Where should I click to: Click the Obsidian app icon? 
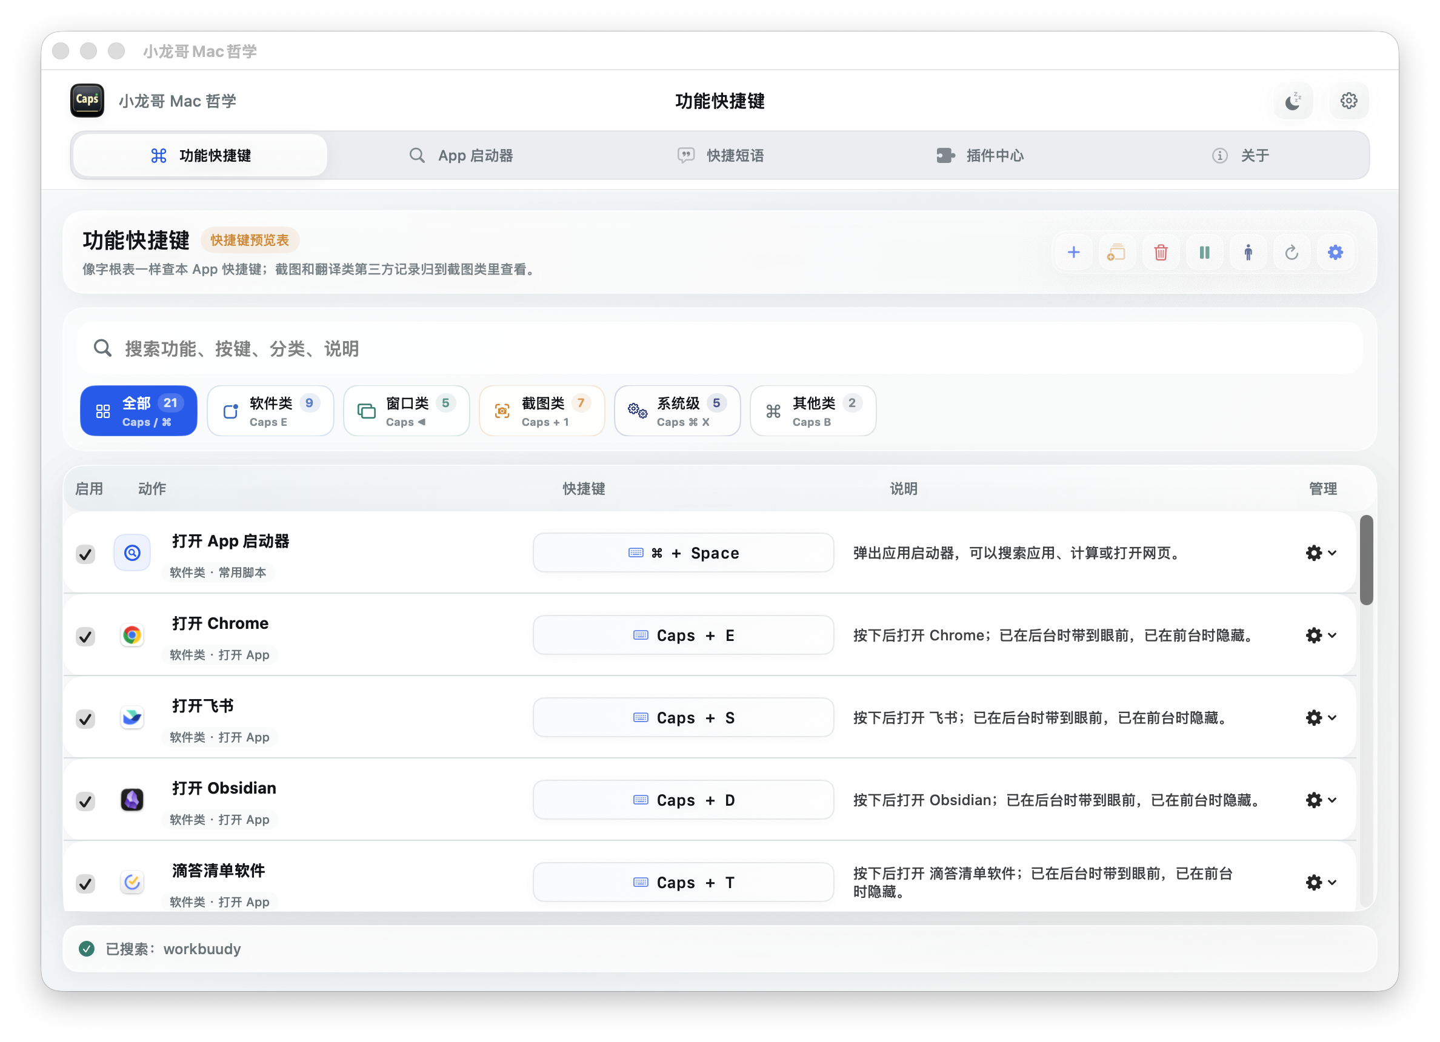click(x=132, y=800)
